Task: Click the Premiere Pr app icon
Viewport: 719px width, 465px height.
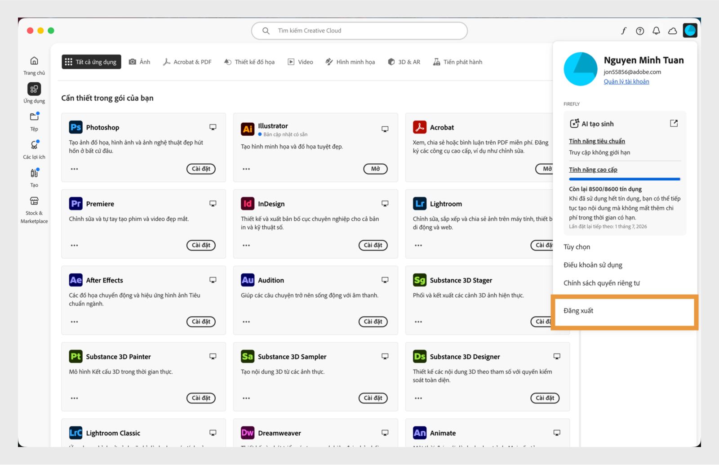Action: (x=75, y=204)
